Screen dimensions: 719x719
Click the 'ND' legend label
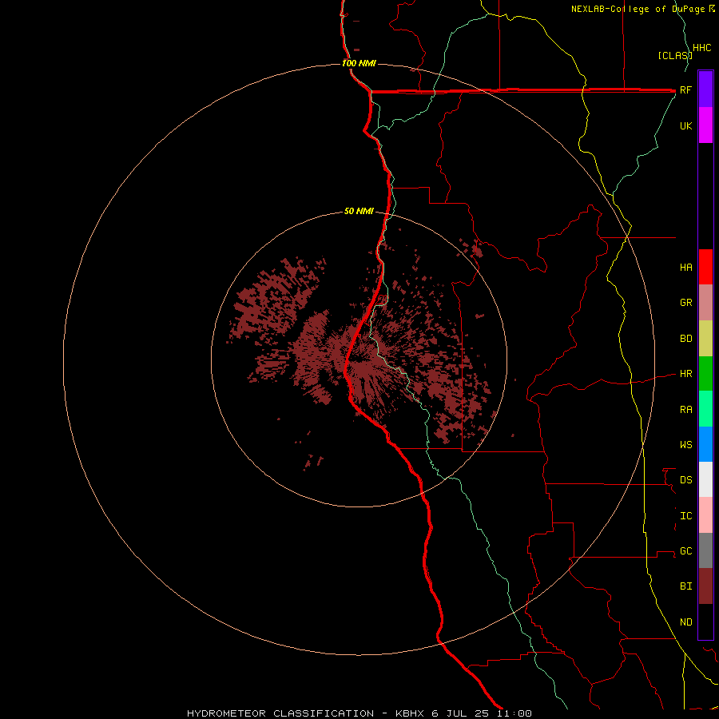coord(685,622)
